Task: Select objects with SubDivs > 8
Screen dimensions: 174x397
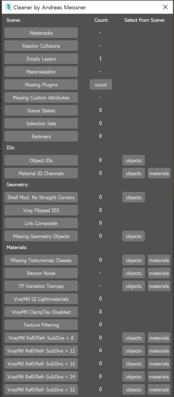Action: point(134,337)
